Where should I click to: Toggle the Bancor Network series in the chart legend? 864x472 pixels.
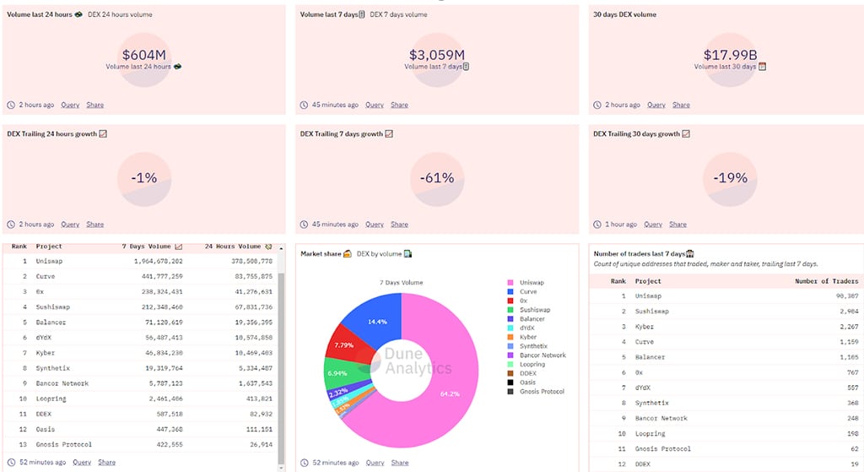536,355
